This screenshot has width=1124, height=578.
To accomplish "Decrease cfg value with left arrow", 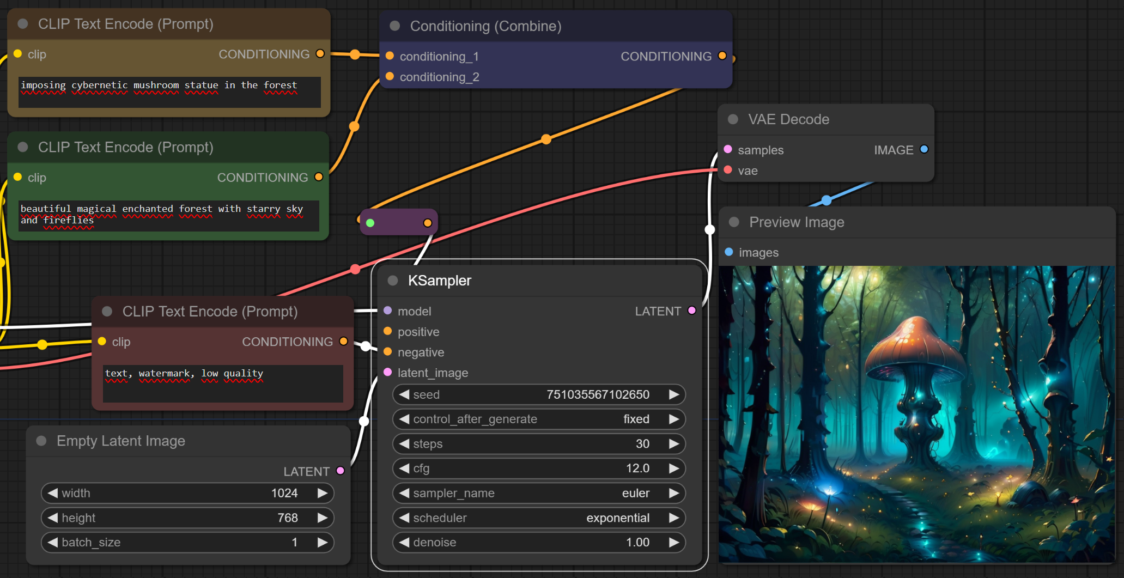I will pyautogui.click(x=404, y=469).
